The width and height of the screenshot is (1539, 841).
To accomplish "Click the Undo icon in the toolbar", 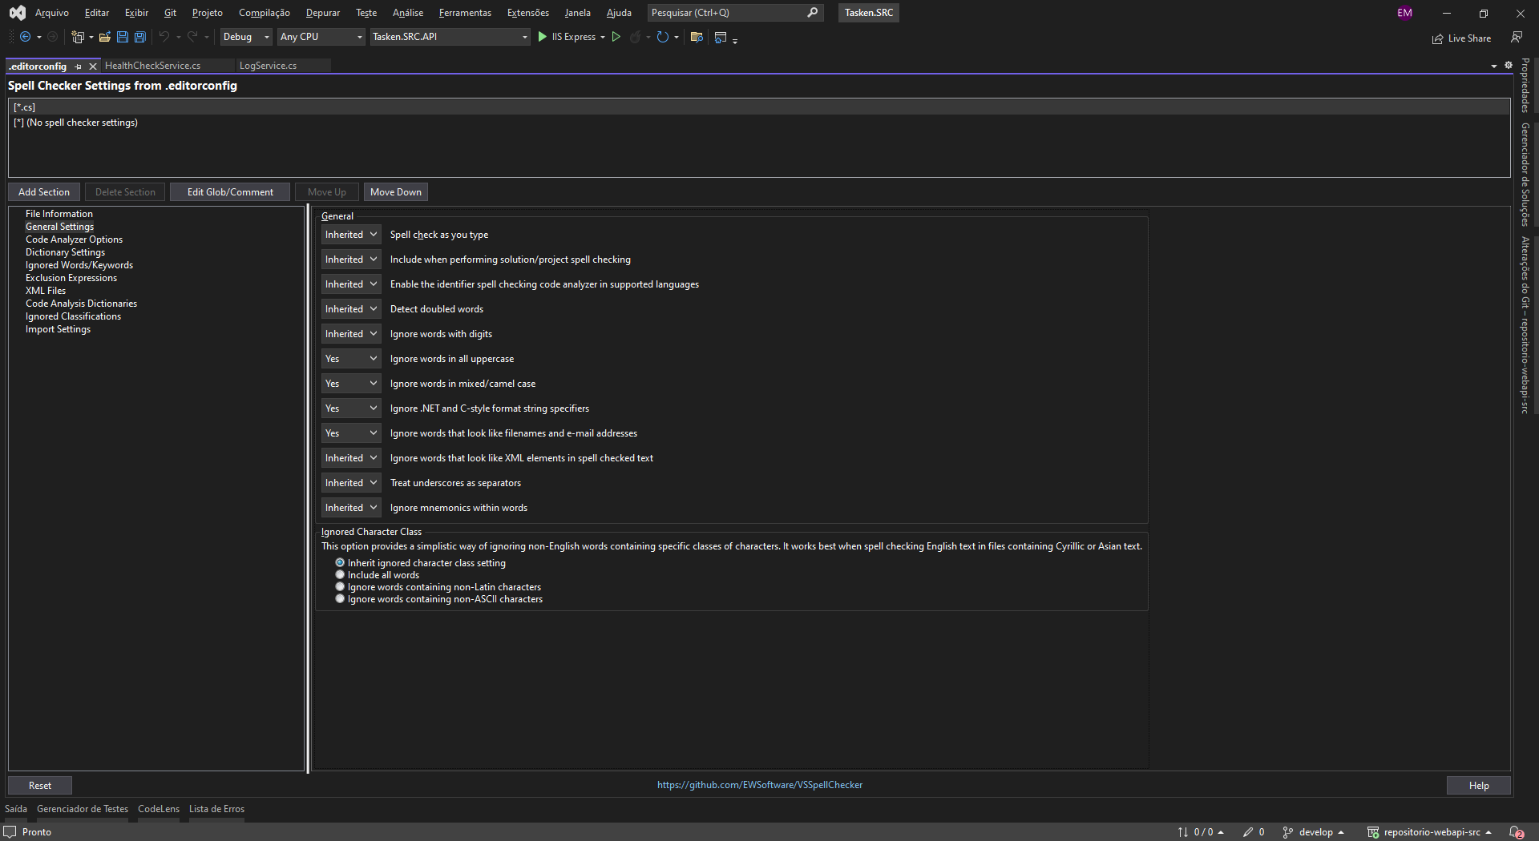I will (163, 37).
